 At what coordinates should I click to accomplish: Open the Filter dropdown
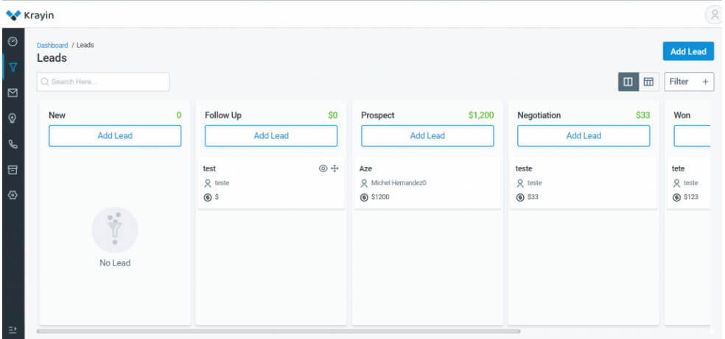click(x=689, y=82)
